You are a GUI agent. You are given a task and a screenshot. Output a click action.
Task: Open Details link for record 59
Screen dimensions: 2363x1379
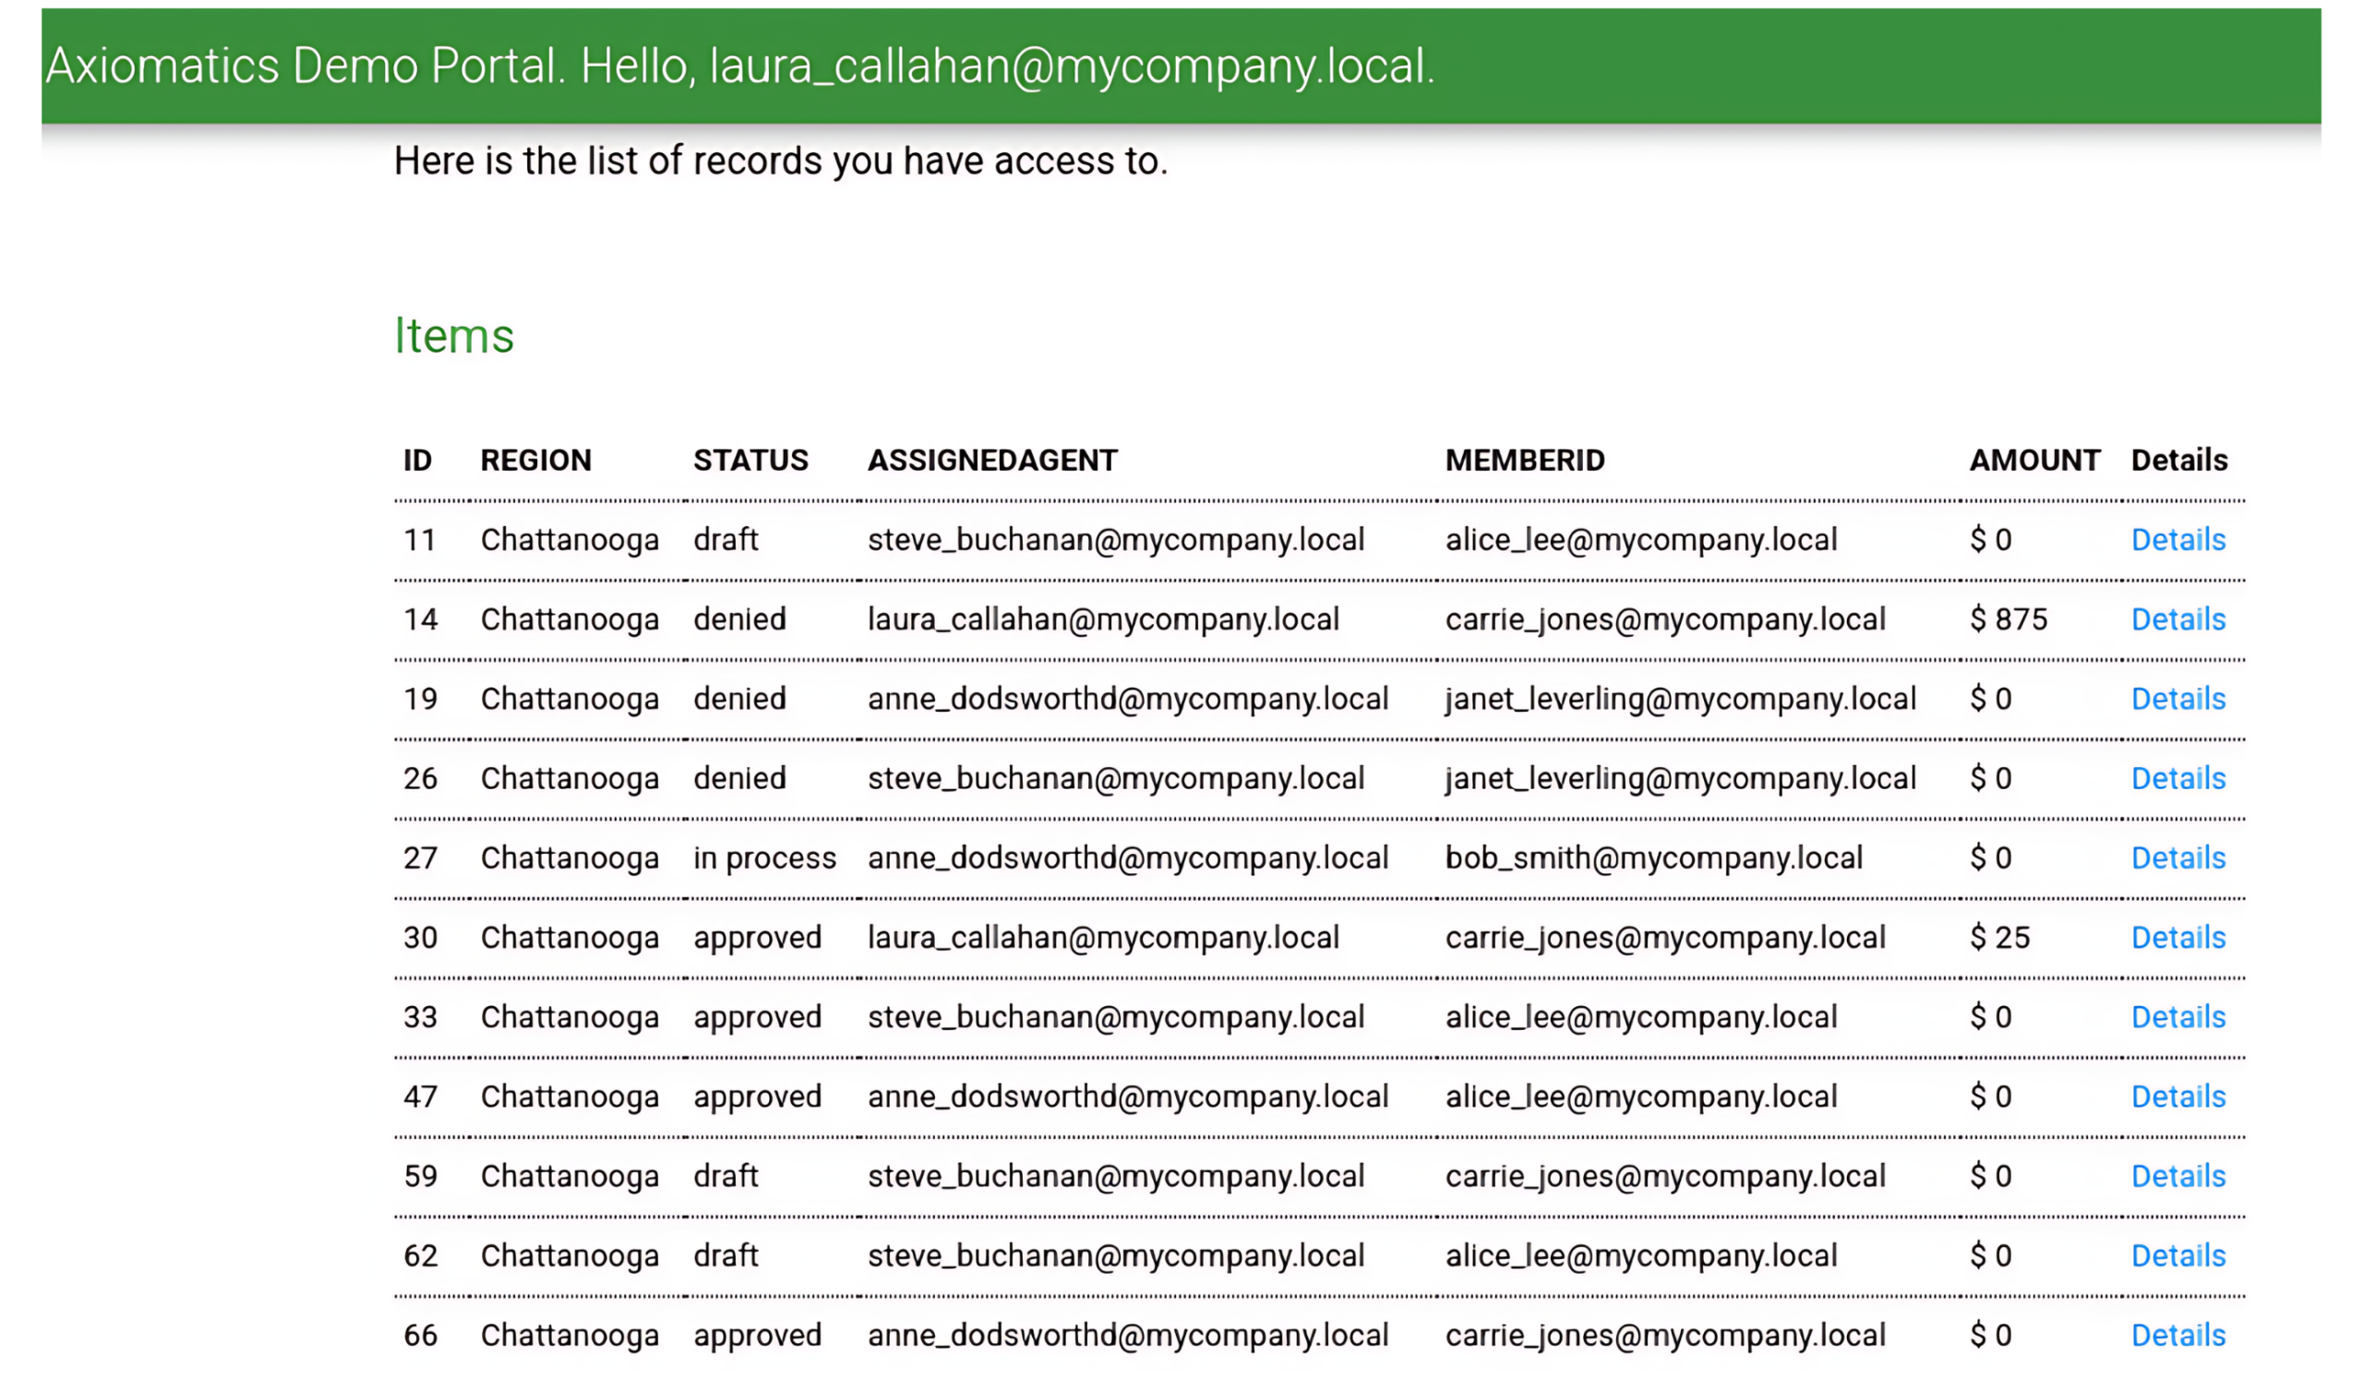[x=2177, y=1177]
